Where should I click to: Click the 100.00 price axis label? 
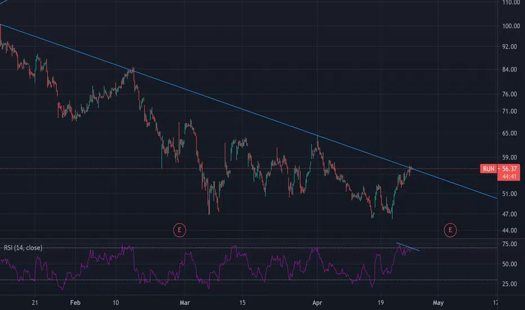click(x=511, y=26)
